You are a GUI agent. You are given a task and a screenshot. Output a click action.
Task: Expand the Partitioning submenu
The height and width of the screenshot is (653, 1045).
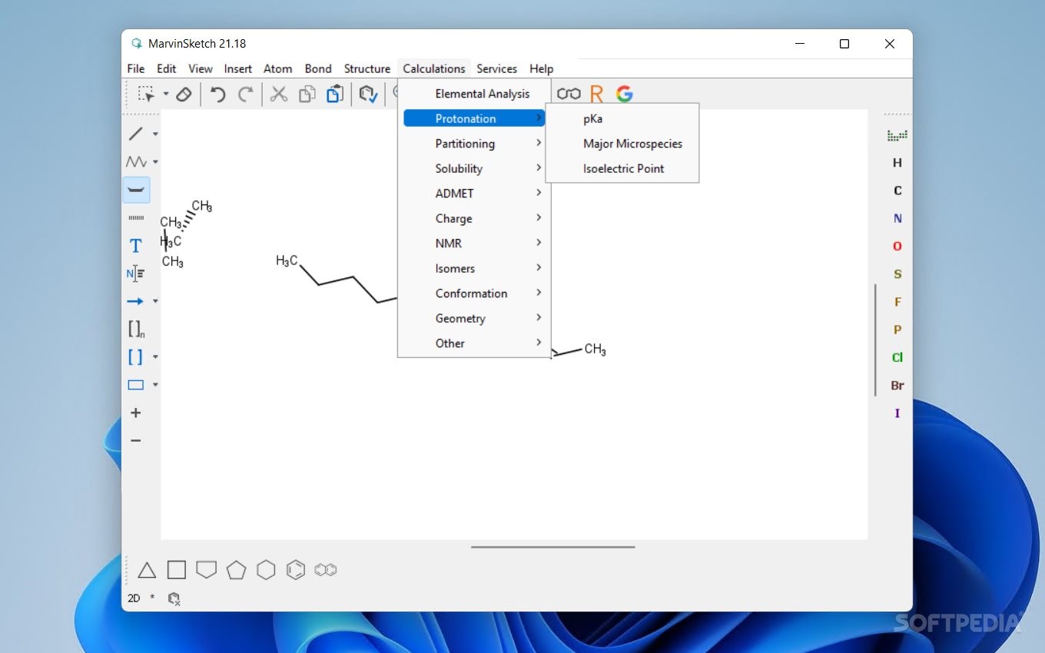click(x=474, y=144)
